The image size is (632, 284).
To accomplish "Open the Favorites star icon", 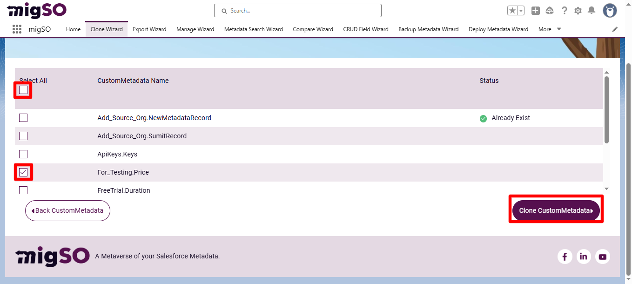I will [512, 10].
